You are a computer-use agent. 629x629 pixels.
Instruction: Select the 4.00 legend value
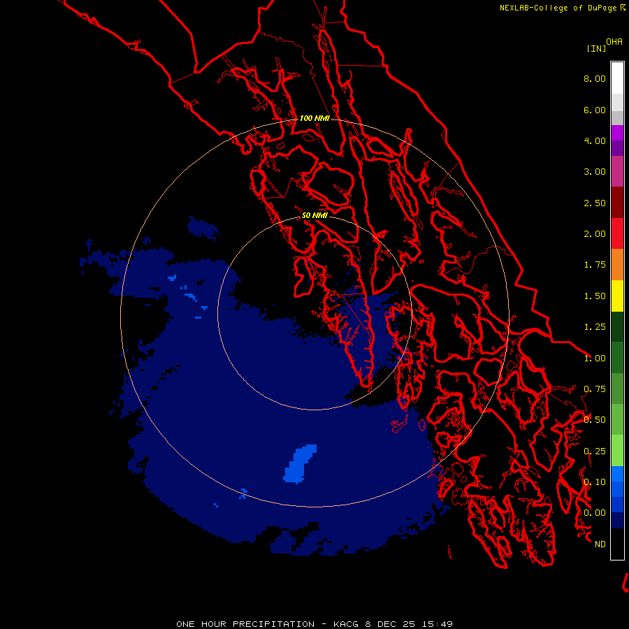(595, 140)
